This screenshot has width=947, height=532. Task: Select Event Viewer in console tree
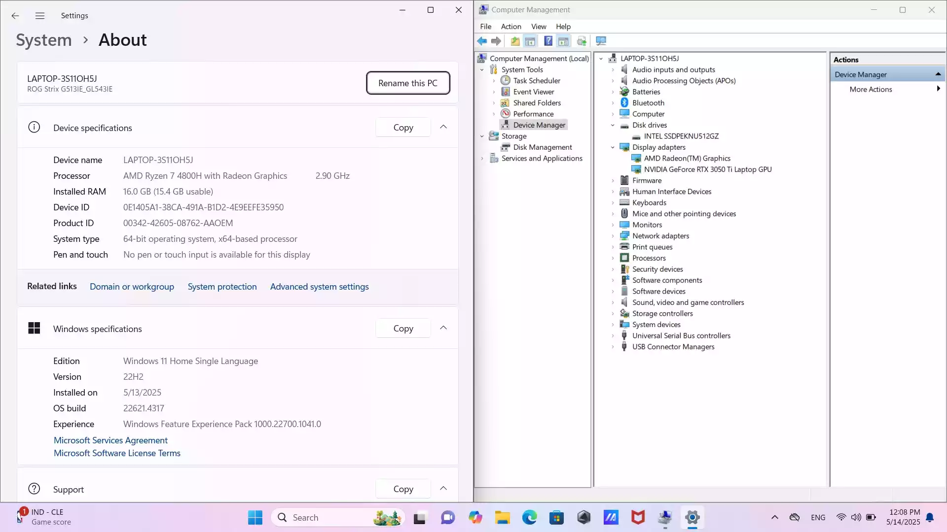(534, 92)
